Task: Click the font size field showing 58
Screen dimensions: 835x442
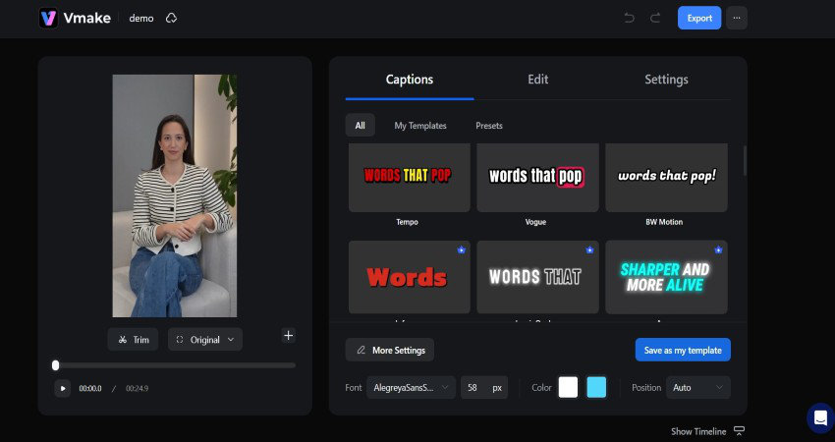Action: (483, 388)
